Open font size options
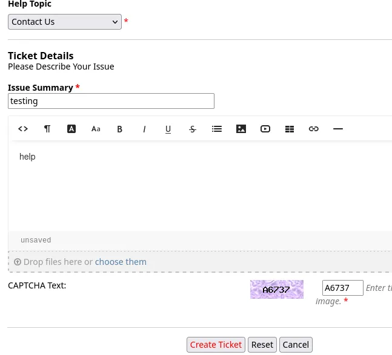The height and width of the screenshot is (355, 392). 96,129
